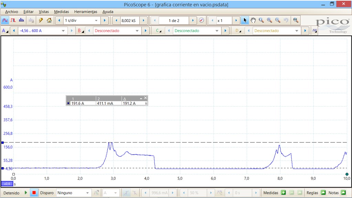Open the Herramientas menu
Screen dimensions: 352x198
[86, 12]
